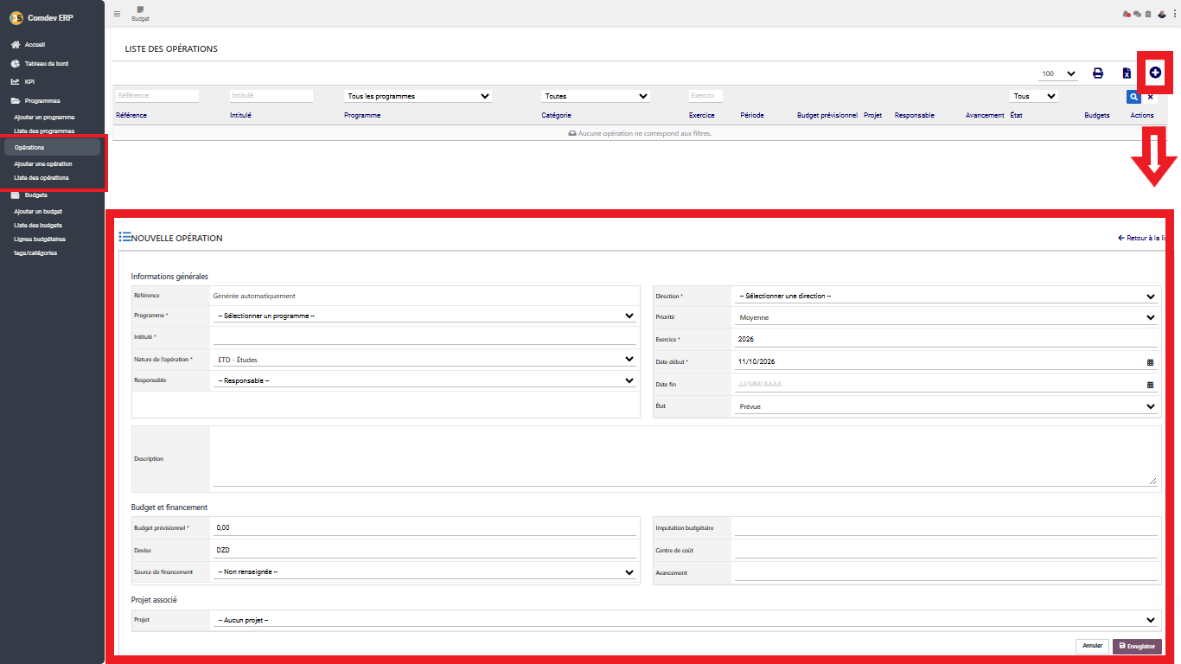The image size is (1181, 664).
Task: Open the notifications bell icon
Action: coord(1127,14)
